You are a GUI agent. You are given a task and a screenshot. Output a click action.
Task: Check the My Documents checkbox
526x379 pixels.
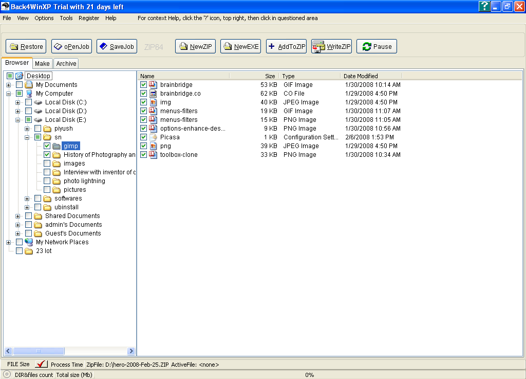(x=20, y=85)
